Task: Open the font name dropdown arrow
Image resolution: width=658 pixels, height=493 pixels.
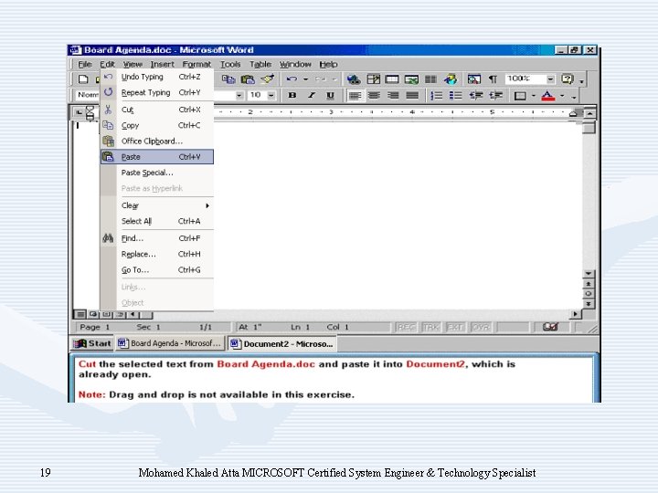Action: pyautogui.click(x=239, y=95)
